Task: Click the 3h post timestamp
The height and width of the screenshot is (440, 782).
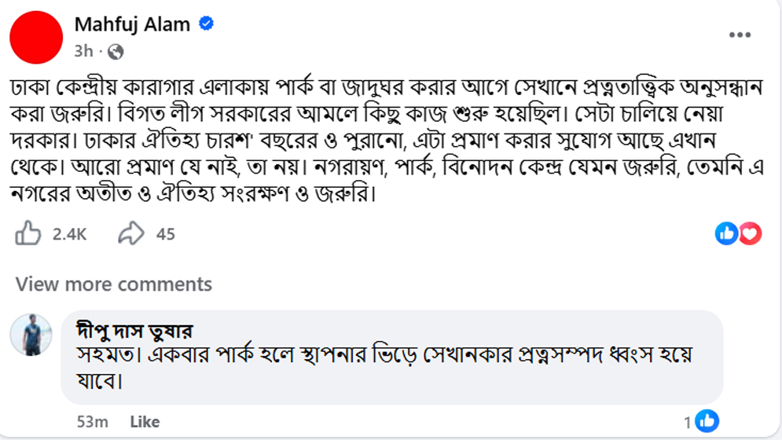Action: [x=83, y=52]
